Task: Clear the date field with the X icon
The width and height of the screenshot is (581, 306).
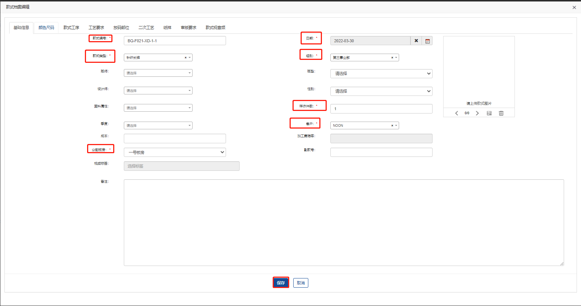Action: [x=416, y=41]
